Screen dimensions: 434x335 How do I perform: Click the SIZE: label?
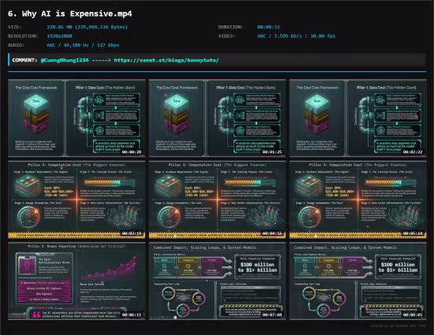click(x=15, y=27)
